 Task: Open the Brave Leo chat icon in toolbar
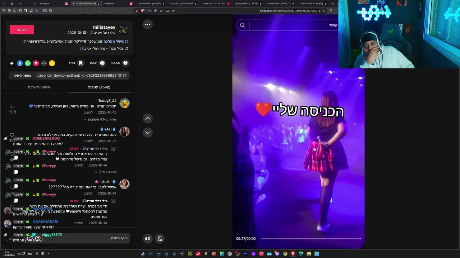tap(15, 11)
